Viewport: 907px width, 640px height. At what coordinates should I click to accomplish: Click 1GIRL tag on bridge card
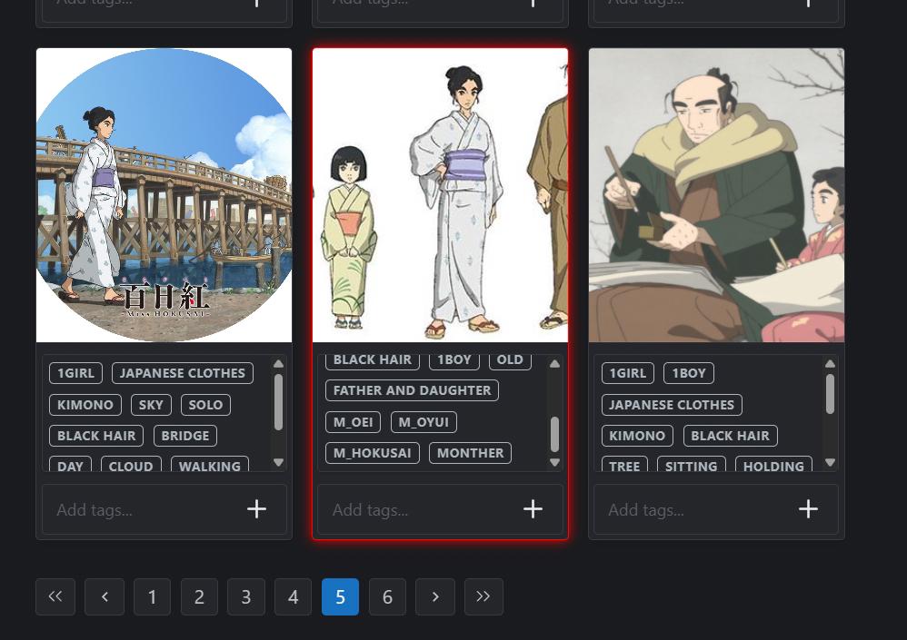(x=75, y=373)
